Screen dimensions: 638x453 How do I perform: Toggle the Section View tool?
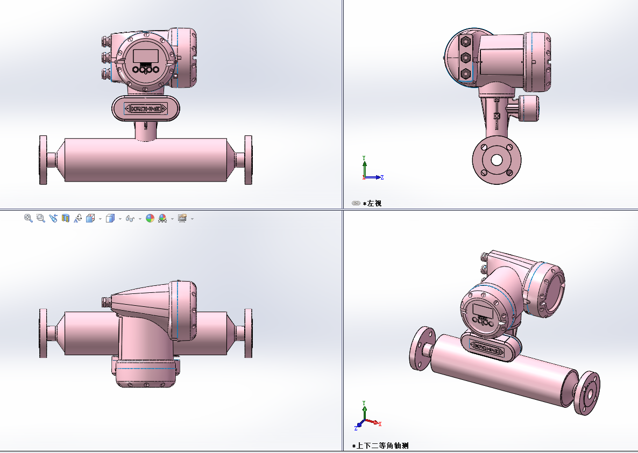66,219
